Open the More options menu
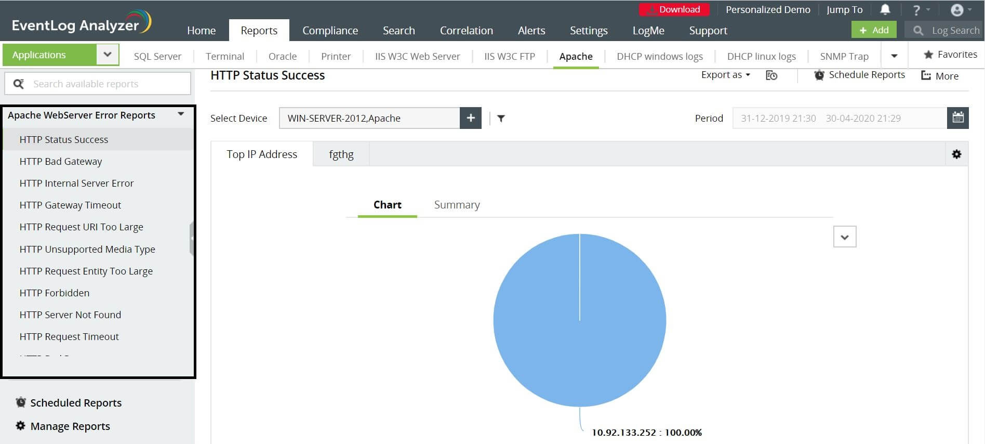The image size is (985, 444). coord(940,76)
